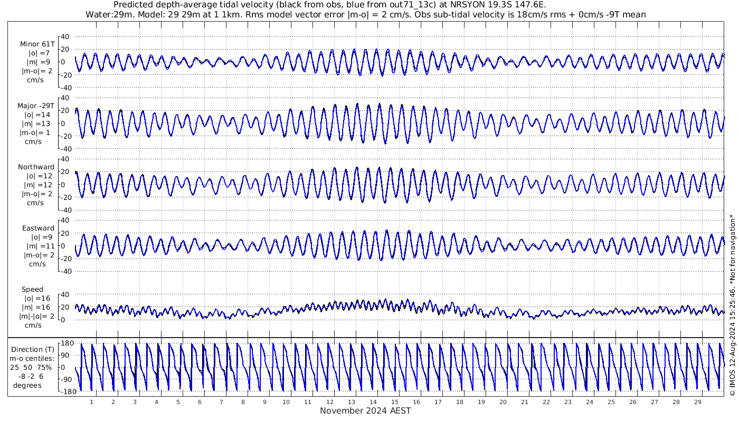739x422 pixels.
Task: Click day '26' label on the x-axis
Action: point(632,402)
